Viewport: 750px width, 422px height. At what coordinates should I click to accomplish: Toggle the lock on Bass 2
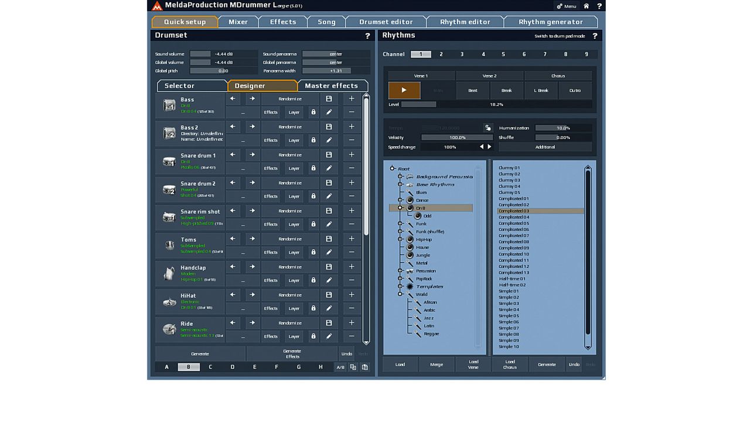pyautogui.click(x=313, y=140)
